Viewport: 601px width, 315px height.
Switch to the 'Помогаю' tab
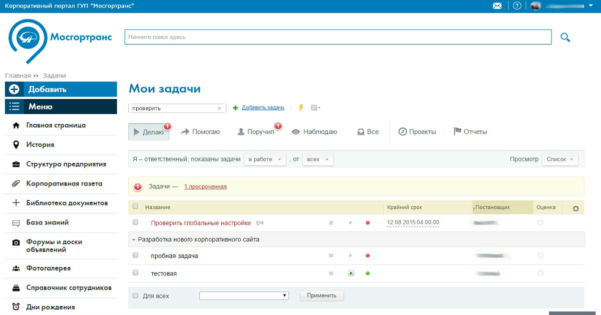click(x=200, y=132)
